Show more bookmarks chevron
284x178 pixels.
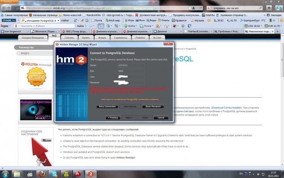(265, 15)
